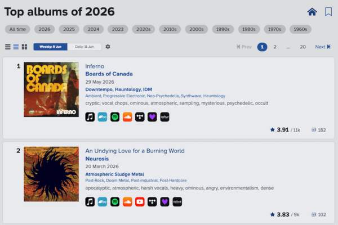
Task: Open IDM genre link
Action: (x=148, y=89)
